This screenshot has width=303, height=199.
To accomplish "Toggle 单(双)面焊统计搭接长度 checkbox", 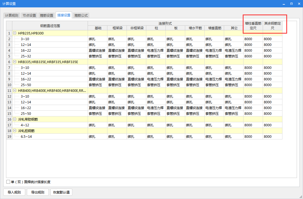I will (x=8, y=182).
